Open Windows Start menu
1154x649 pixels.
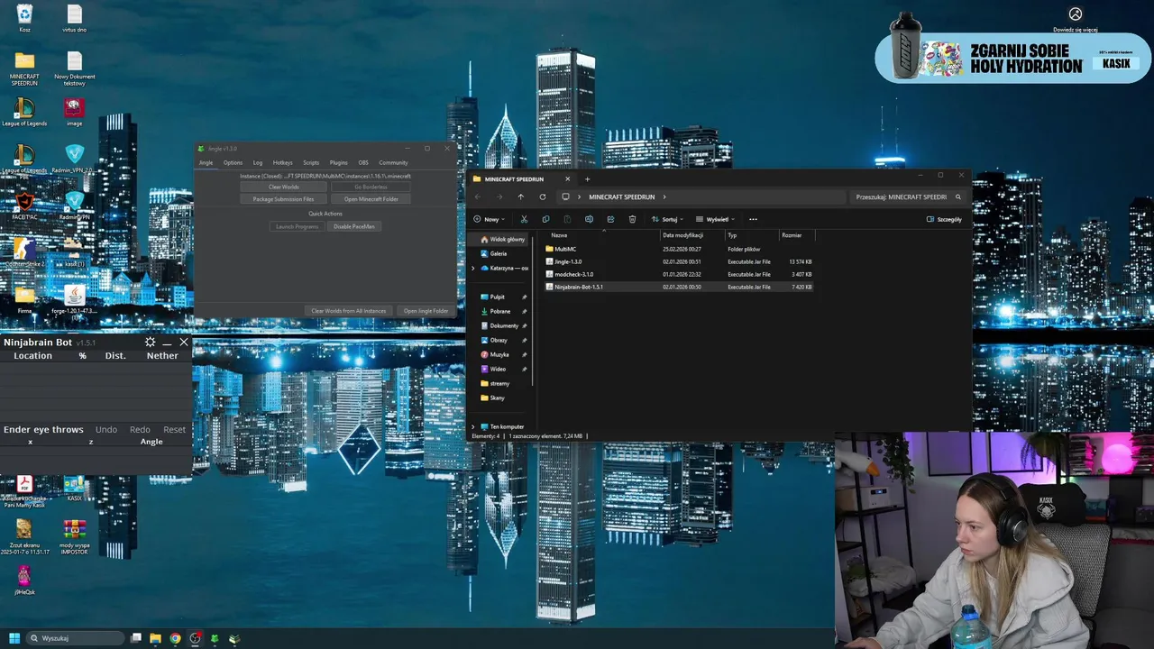tap(14, 638)
